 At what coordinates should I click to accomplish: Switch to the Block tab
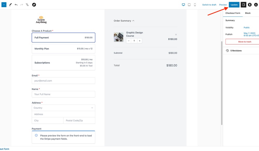click(x=248, y=13)
